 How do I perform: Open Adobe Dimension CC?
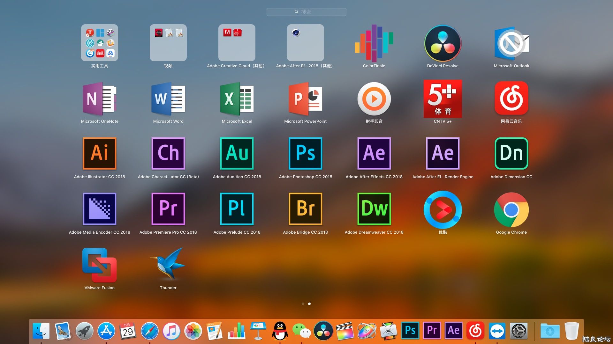click(x=511, y=153)
